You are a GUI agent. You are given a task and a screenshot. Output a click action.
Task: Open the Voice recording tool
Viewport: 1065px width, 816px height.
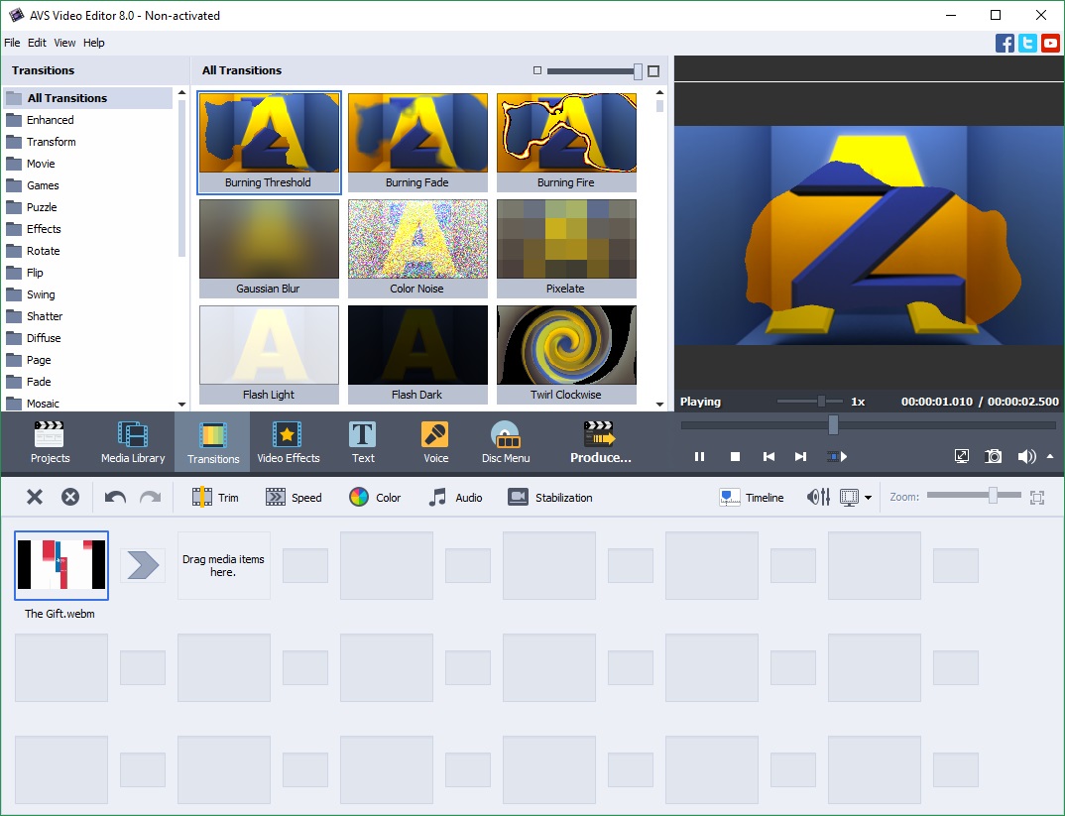(x=435, y=442)
